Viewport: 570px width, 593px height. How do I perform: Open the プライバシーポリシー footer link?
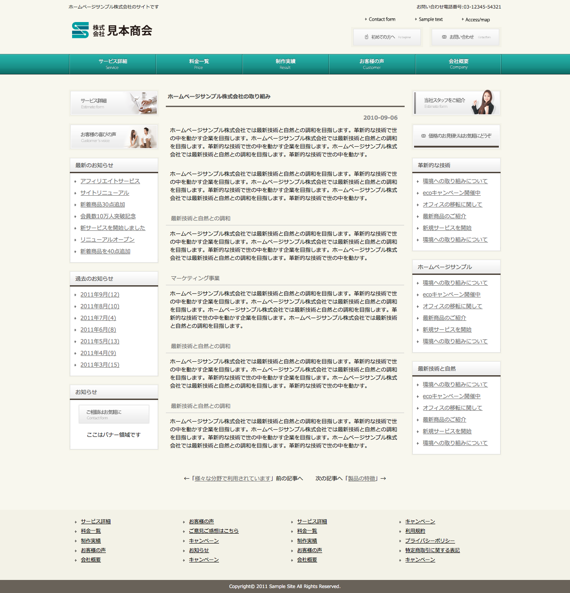(429, 540)
